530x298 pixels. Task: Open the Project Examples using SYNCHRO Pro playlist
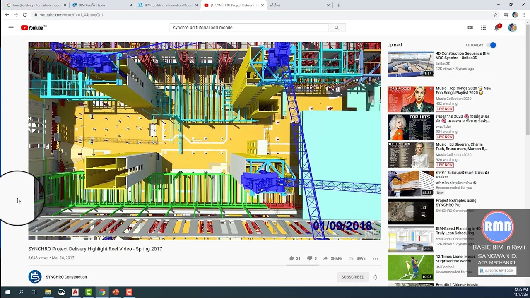pyautogui.click(x=410, y=211)
